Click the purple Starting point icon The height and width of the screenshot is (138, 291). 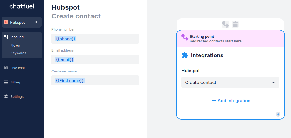pos(184,38)
